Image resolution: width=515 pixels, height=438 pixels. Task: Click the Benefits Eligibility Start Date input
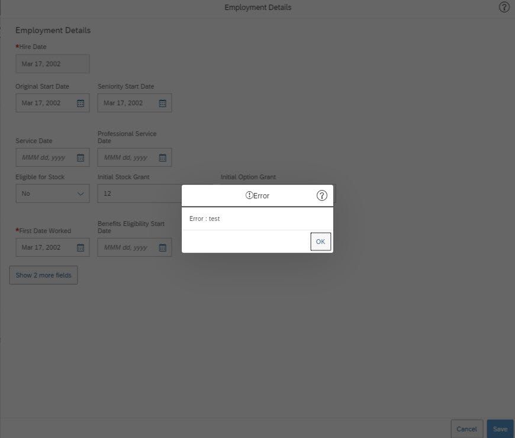[x=134, y=247]
